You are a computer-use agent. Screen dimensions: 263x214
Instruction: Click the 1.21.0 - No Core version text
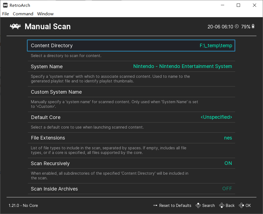[x=23, y=206]
